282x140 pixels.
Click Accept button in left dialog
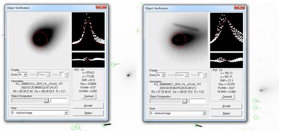click(x=88, y=106)
